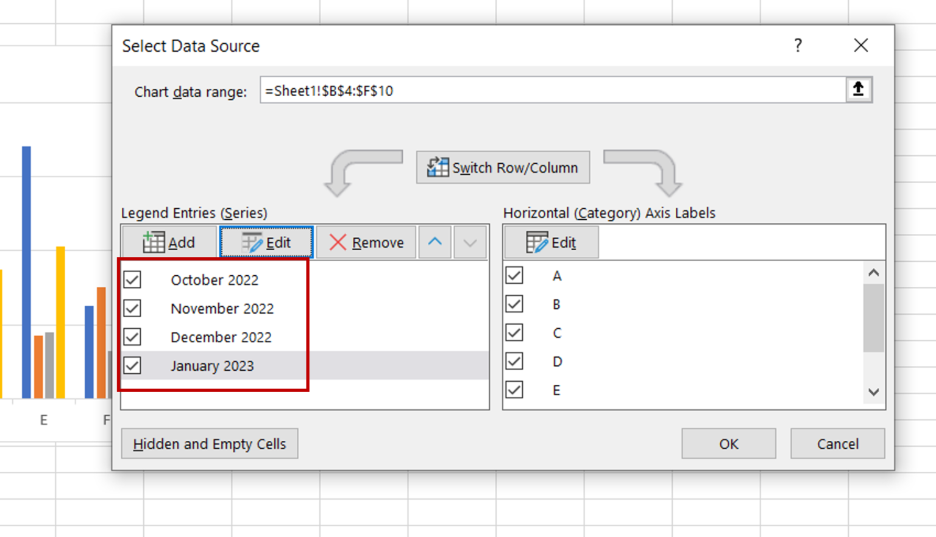This screenshot has height=537, width=936.
Task: Open Hidden and Empty Cells settings
Action: click(x=210, y=444)
